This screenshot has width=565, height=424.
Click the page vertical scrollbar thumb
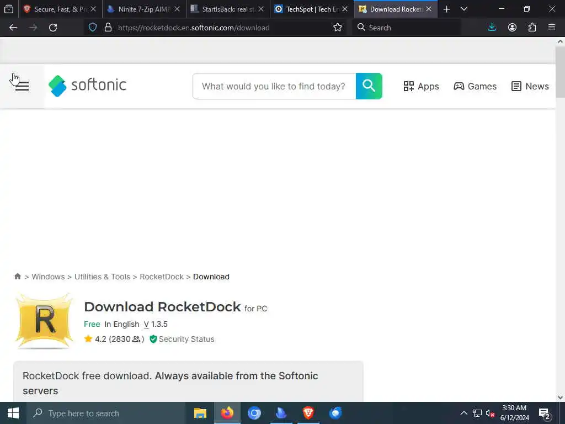(560, 72)
